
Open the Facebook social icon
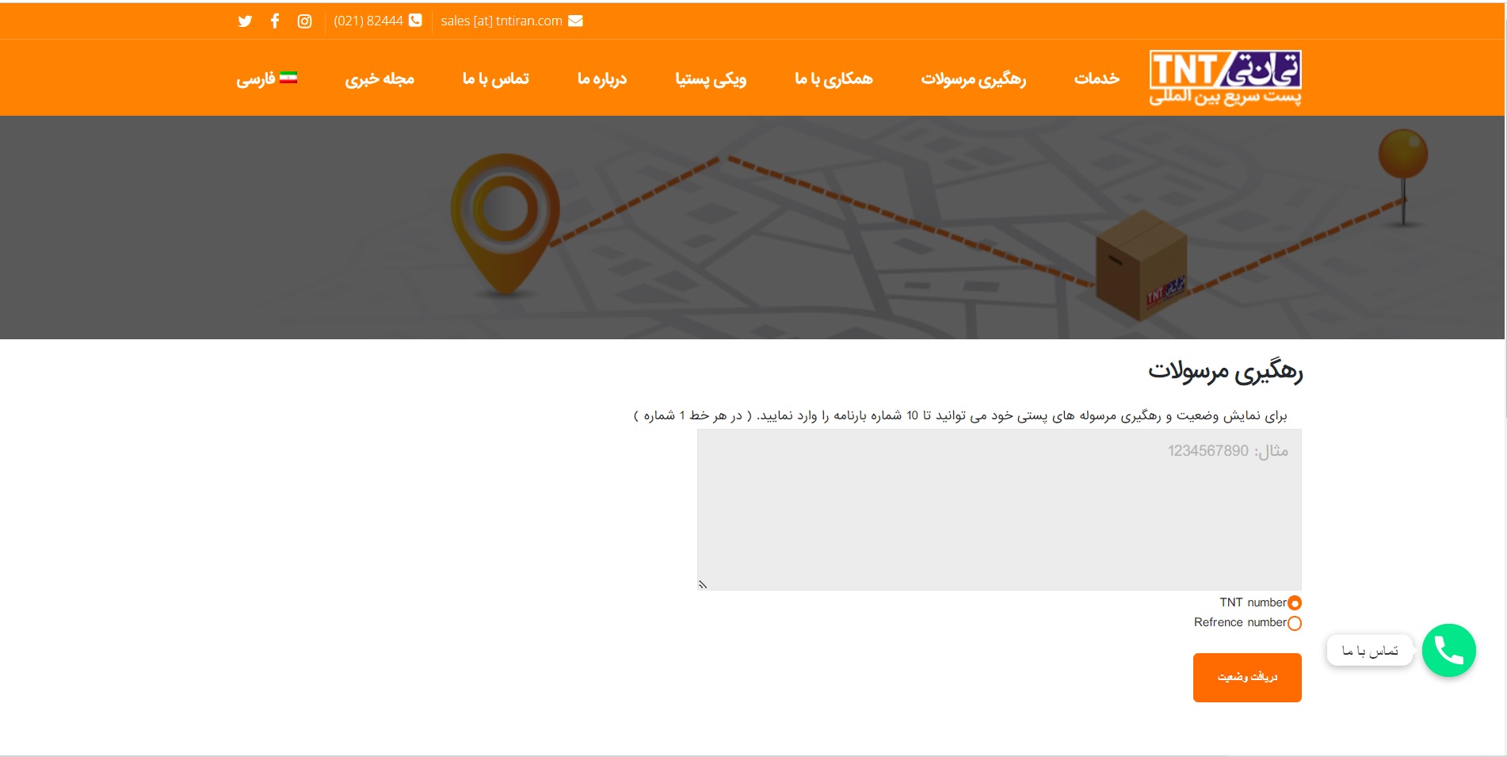pyautogui.click(x=275, y=21)
